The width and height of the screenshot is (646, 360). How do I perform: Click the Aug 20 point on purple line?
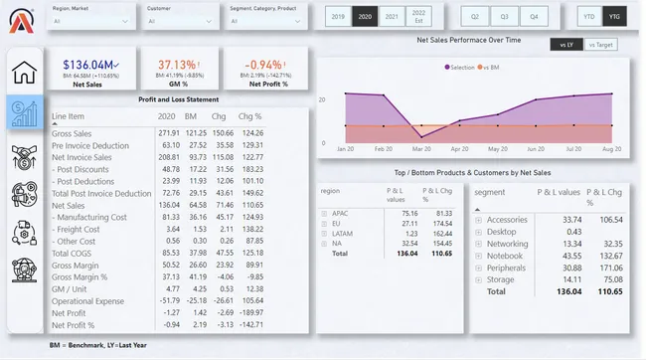pyautogui.click(x=612, y=93)
